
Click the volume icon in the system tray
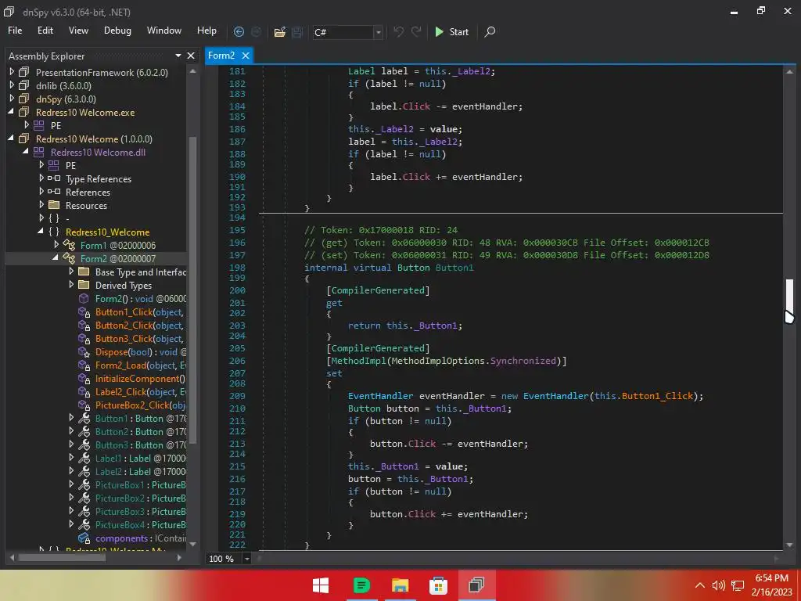click(x=719, y=585)
